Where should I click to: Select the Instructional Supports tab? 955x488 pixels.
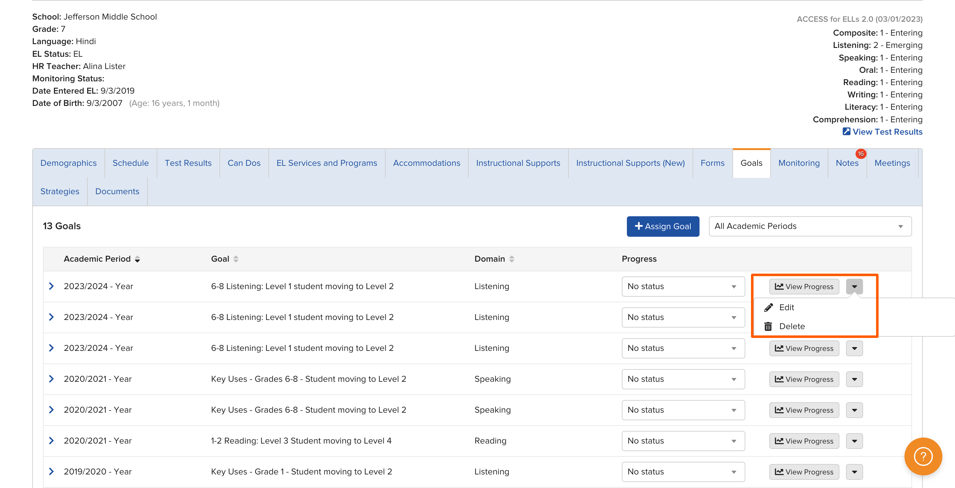(518, 163)
